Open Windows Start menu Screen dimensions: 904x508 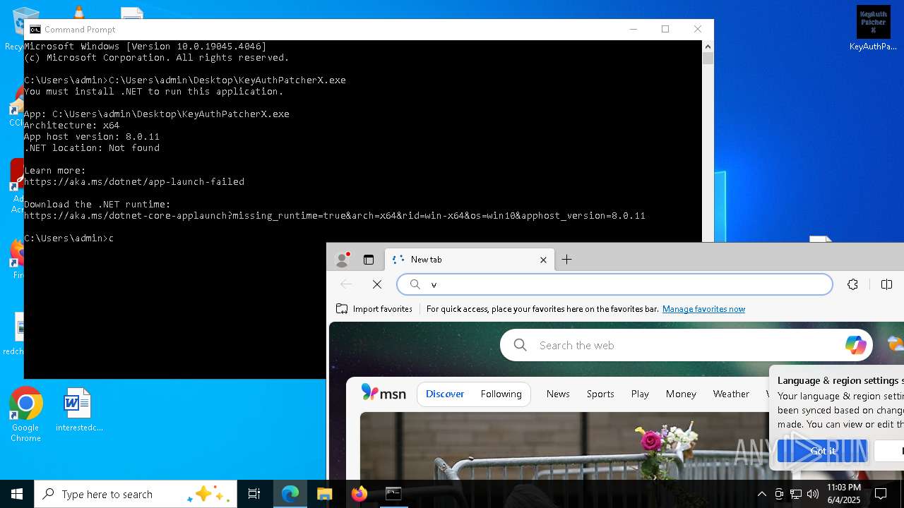(17, 494)
